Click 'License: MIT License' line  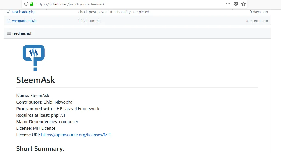pyautogui.click(x=36, y=128)
